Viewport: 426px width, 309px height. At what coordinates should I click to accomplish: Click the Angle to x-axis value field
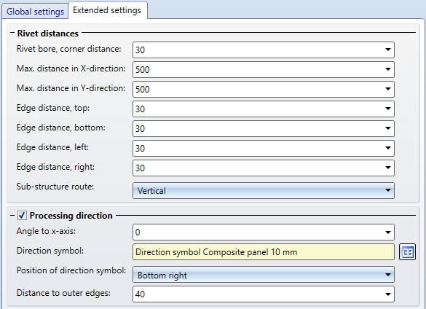click(264, 232)
